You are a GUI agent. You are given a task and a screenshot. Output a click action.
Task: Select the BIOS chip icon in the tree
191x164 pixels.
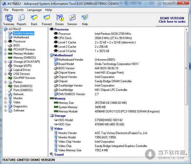click(x=10, y=46)
